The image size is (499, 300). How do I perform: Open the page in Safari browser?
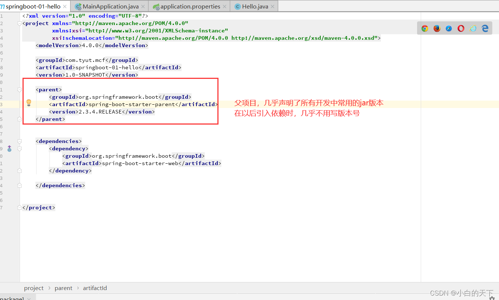click(449, 28)
